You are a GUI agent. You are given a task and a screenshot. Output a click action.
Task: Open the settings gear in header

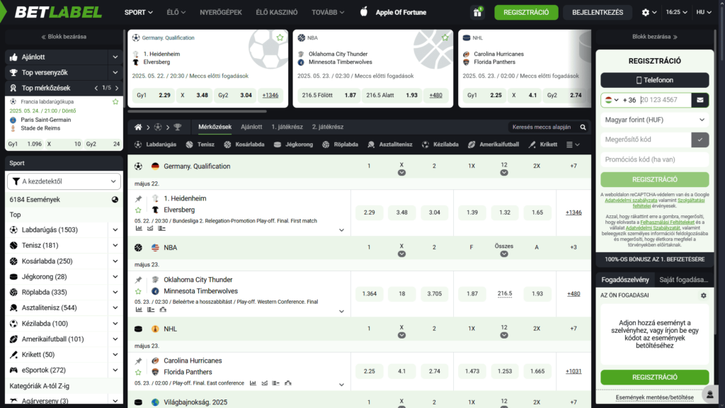coord(645,12)
